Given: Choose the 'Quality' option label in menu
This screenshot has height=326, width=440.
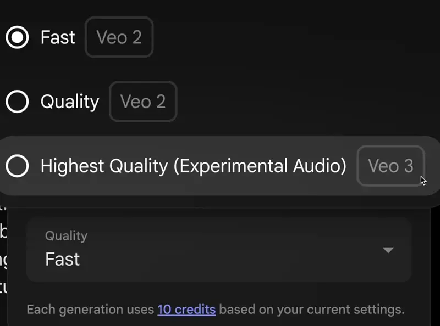Looking at the screenshot, I should pos(70,102).
